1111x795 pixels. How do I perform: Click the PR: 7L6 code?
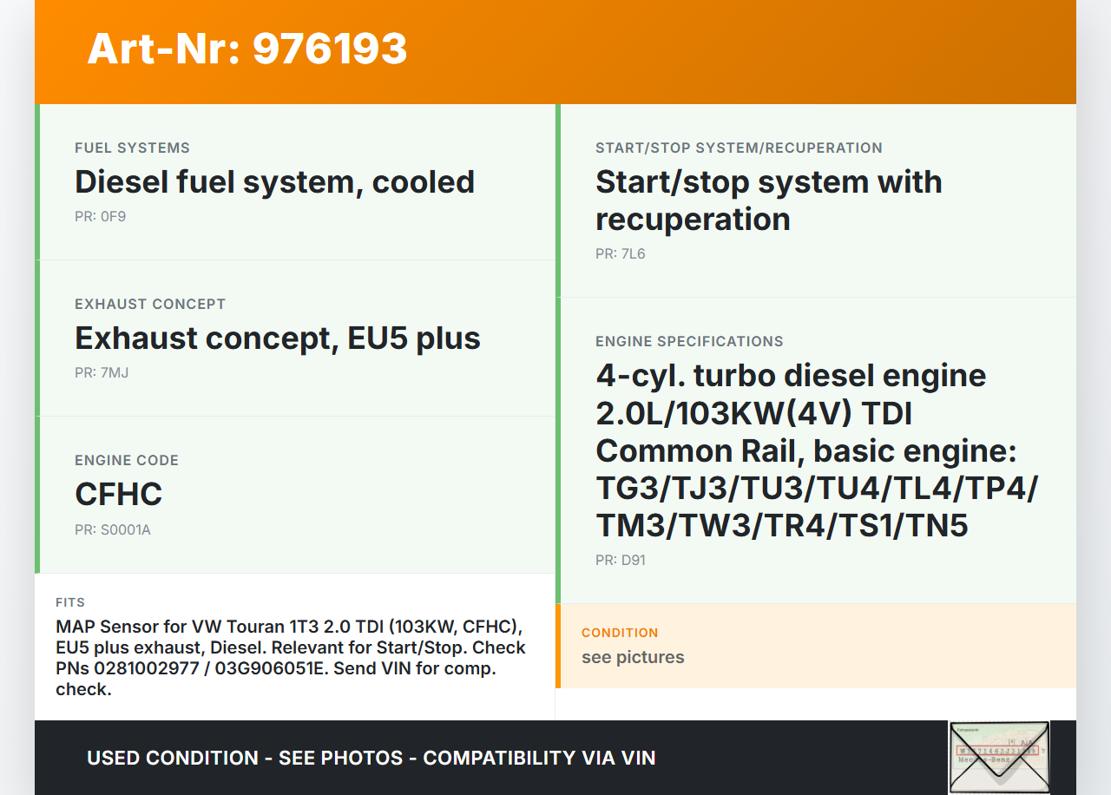click(x=620, y=253)
